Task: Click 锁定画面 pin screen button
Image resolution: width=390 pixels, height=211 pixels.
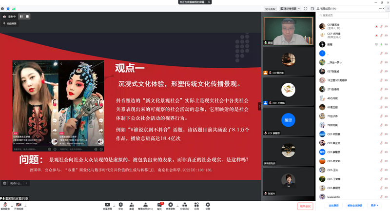Action: click(10, 23)
